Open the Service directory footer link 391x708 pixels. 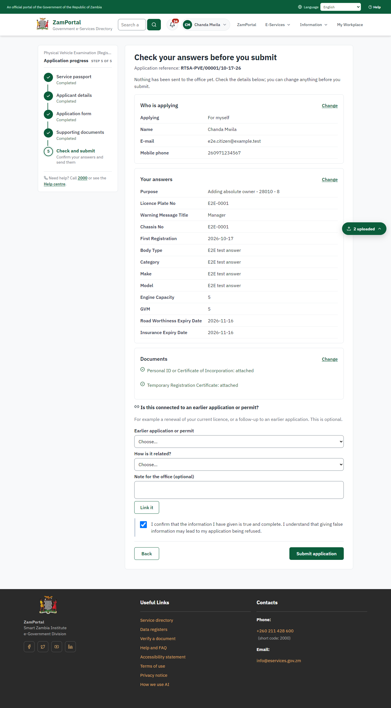157,620
